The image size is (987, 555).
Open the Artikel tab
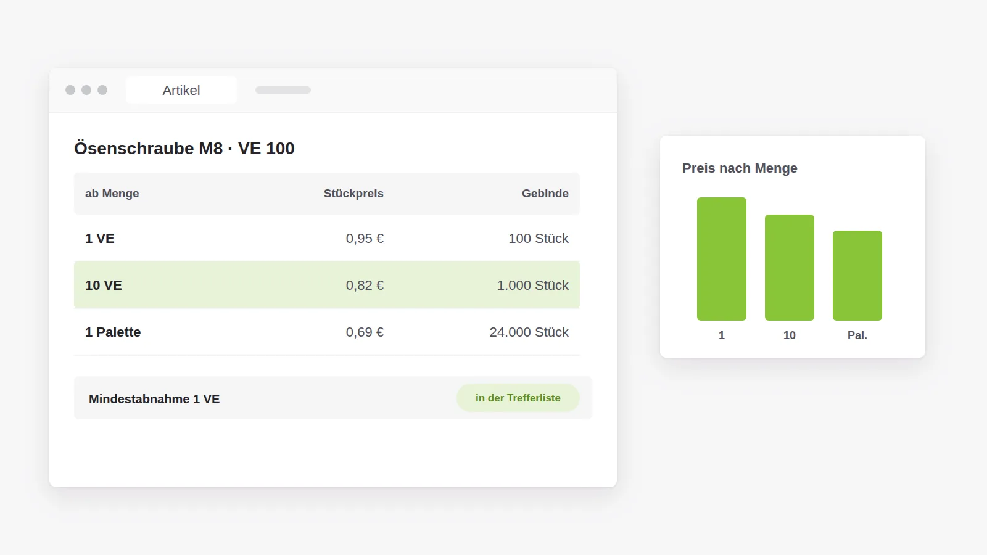(181, 90)
